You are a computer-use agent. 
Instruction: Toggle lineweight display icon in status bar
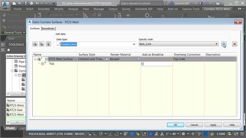coord(126,134)
